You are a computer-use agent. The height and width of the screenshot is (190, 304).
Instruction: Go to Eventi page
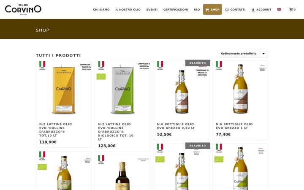152,9
